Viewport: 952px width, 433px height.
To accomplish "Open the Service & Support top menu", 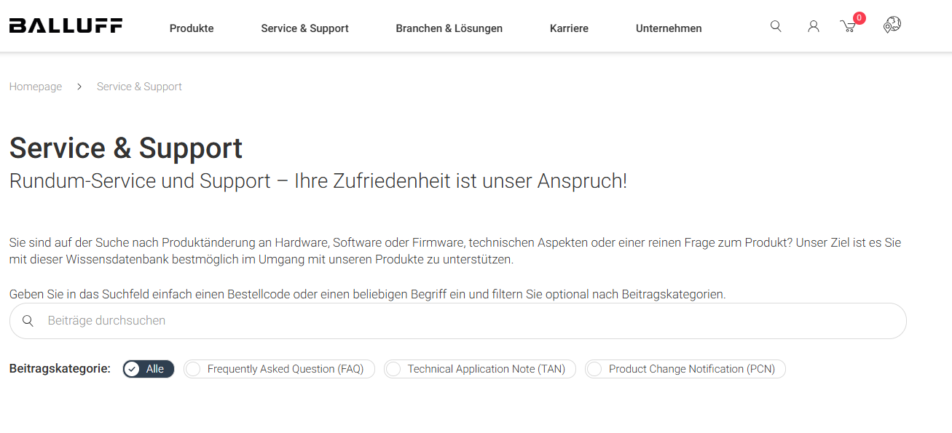I will pyautogui.click(x=304, y=28).
